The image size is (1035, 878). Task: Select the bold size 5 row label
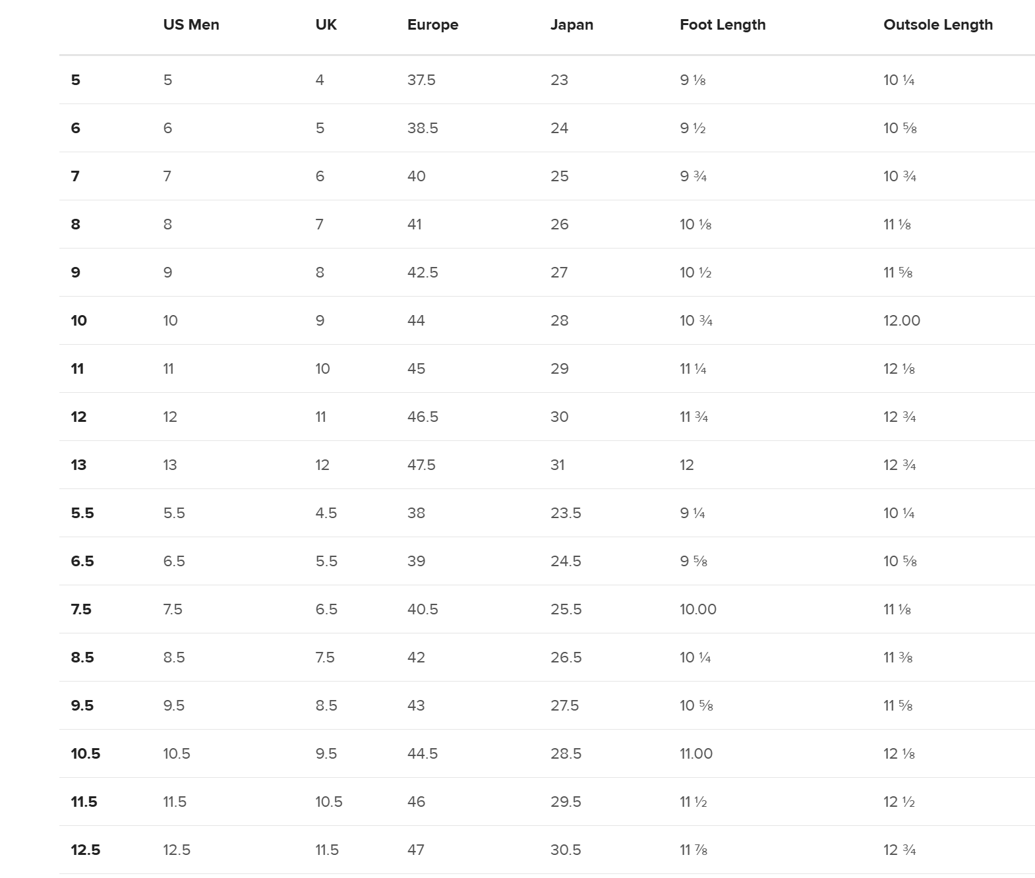76,80
